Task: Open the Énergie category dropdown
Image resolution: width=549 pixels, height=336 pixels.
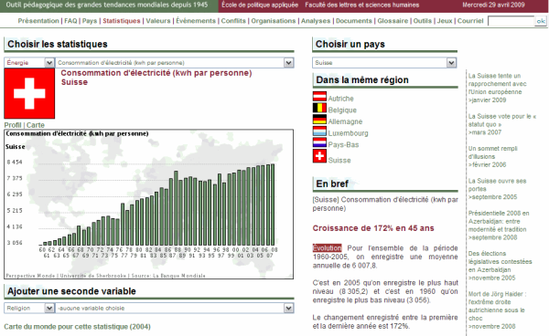Action: pyautogui.click(x=29, y=62)
